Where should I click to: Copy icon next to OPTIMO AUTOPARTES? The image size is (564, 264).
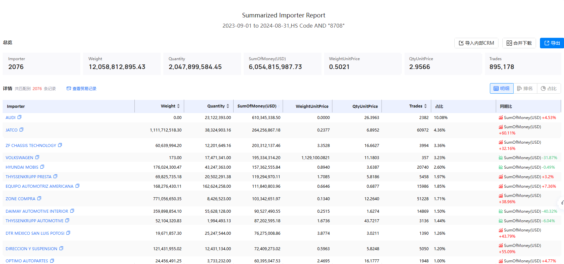pyautogui.click(x=52, y=261)
